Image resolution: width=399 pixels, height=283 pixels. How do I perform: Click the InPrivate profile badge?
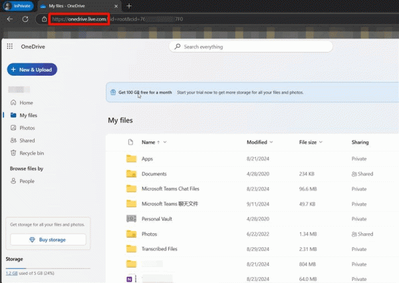(18, 6)
